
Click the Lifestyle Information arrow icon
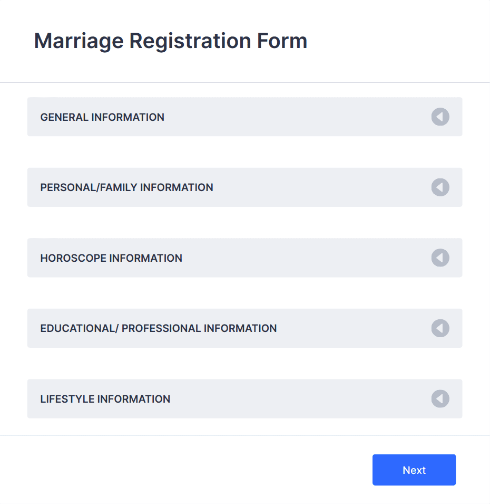pos(440,398)
